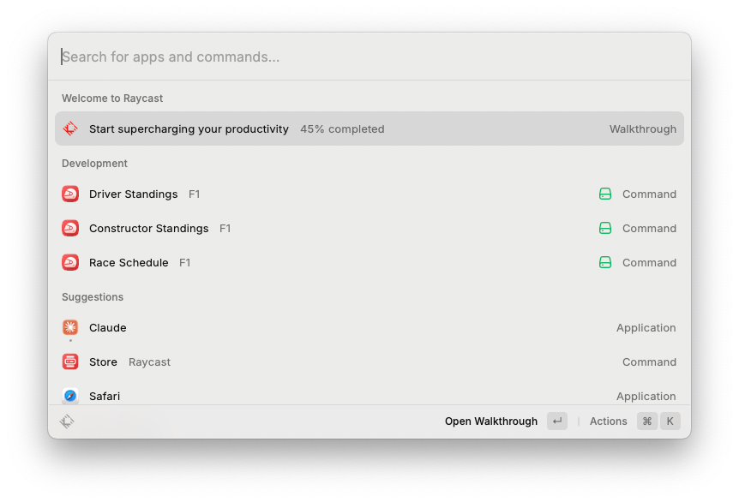Click the Raycast Store icon
The height and width of the screenshot is (502, 739).
pos(70,362)
